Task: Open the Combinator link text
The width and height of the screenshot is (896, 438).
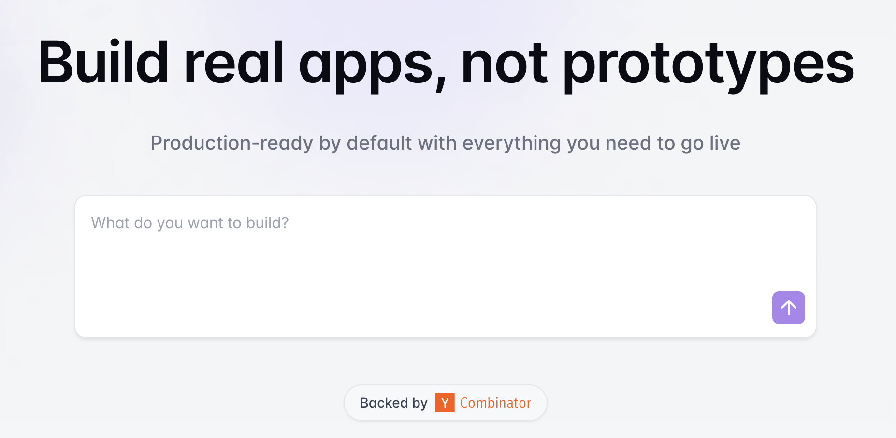Action: point(495,403)
